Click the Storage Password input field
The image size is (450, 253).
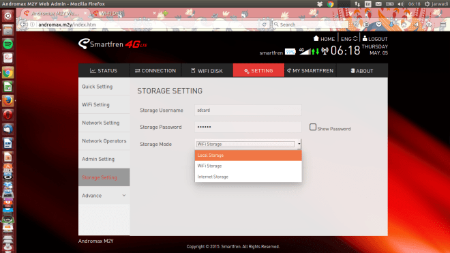248,127
